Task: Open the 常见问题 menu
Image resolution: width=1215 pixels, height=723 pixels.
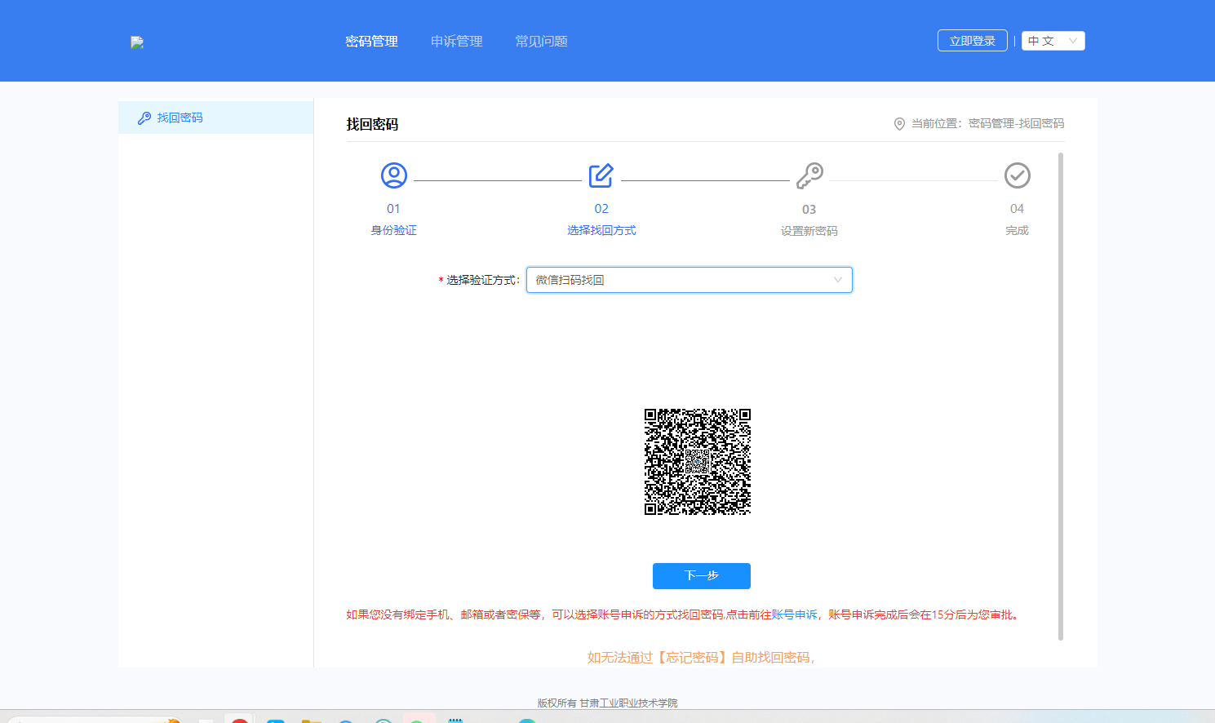Action: (541, 42)
